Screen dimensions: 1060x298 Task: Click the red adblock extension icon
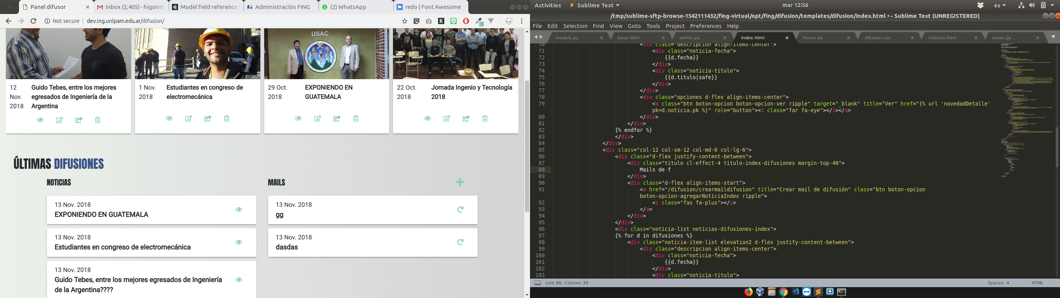click(466, 21)
